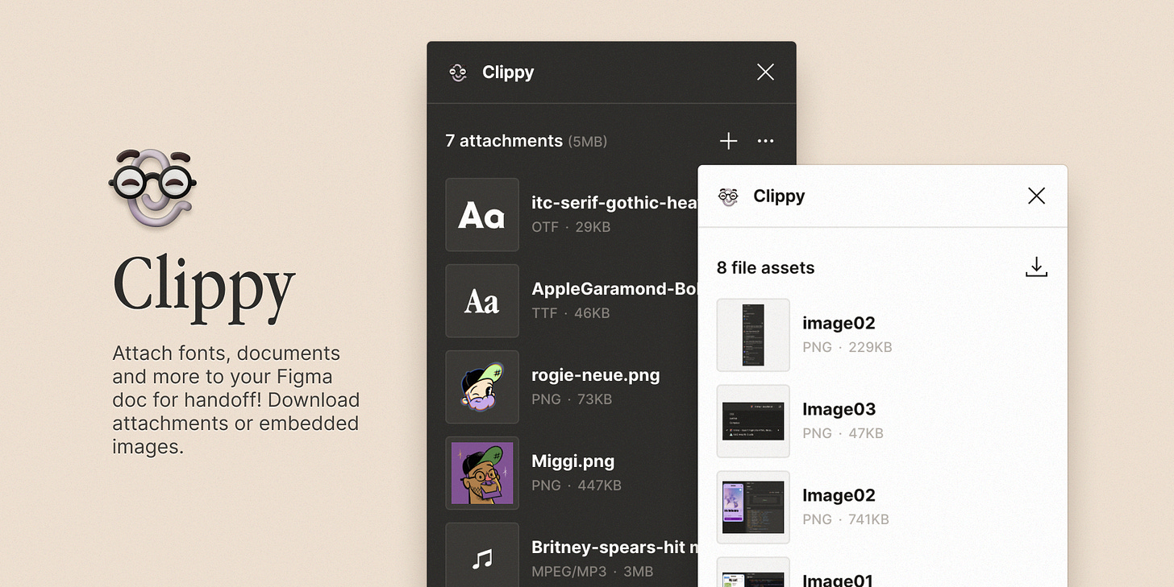Close the dark Clippy panel

tap(766, 72)
